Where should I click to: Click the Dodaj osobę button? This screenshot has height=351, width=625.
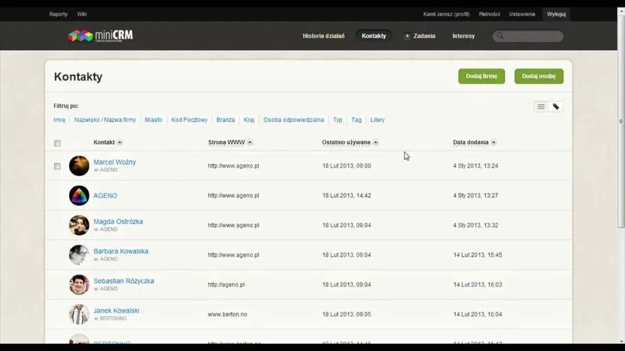tap(539, 76)
